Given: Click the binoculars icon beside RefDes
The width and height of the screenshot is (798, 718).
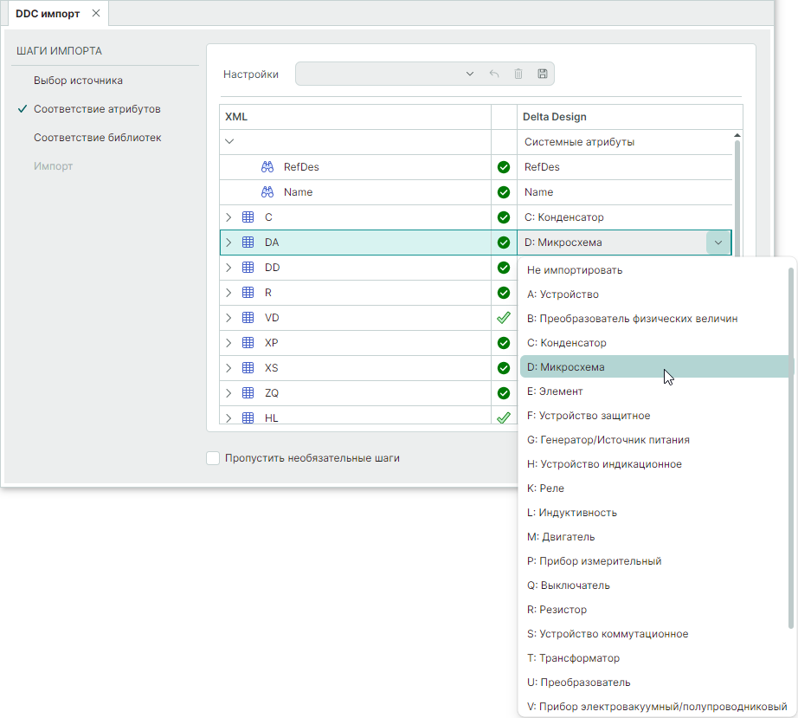Looking at the screenshot, I should pos(267,167).
